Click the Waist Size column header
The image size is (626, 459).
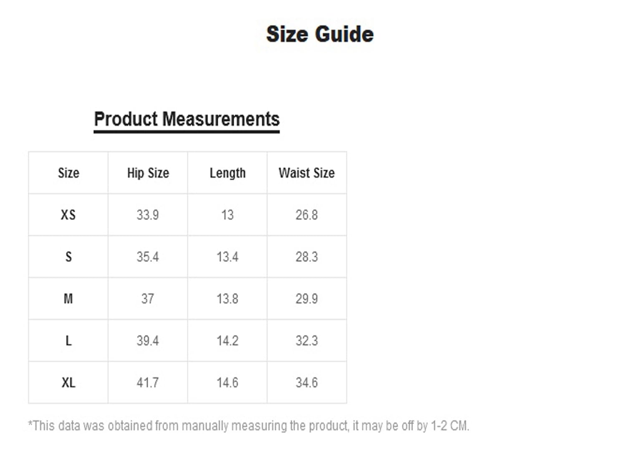(307, 173)
